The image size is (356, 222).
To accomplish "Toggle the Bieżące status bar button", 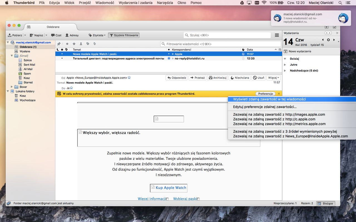I will (326, 203).
